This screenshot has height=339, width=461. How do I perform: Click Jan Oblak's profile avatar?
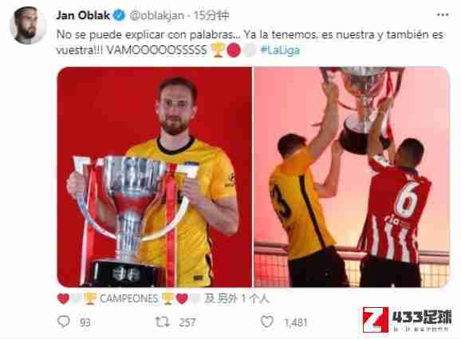(27, 26)
